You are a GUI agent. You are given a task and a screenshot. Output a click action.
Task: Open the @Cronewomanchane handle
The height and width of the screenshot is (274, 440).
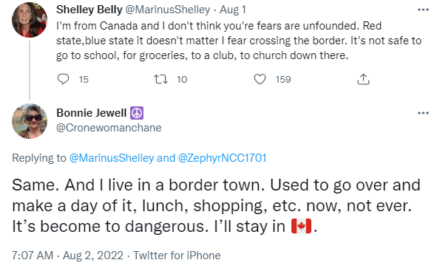pyautogui.click(x=109, y=128)
